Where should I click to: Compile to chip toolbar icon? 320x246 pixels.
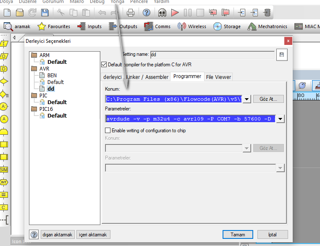(267, 13)
